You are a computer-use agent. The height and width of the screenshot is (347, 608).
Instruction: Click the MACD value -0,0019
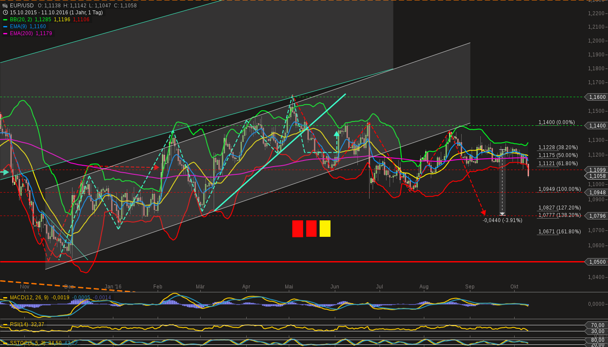point(60,298)
